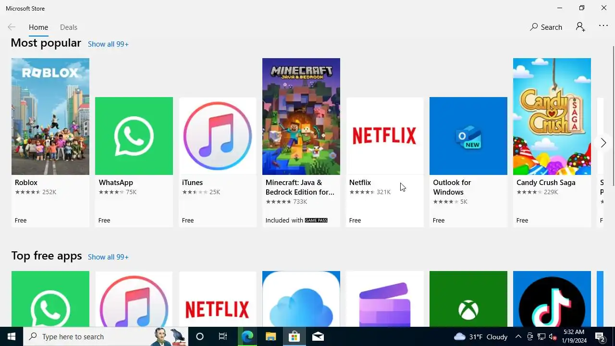Open Task View on the taskbar
The width and height of the screenshot is (615, 346).
[223, 336]
